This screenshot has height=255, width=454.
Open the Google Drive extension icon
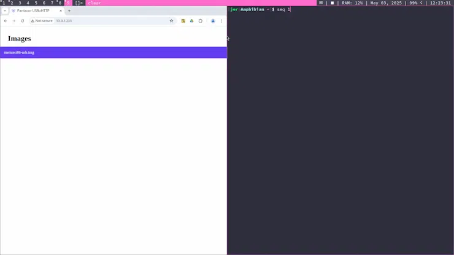[x=191, y=21]
